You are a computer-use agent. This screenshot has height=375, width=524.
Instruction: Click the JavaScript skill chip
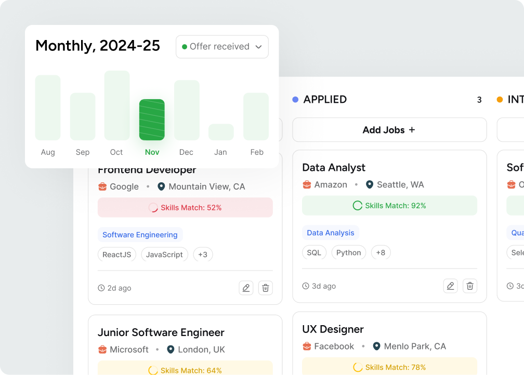click(164, 255)
